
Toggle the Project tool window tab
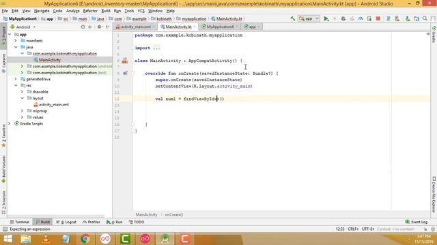click(3, 36)
